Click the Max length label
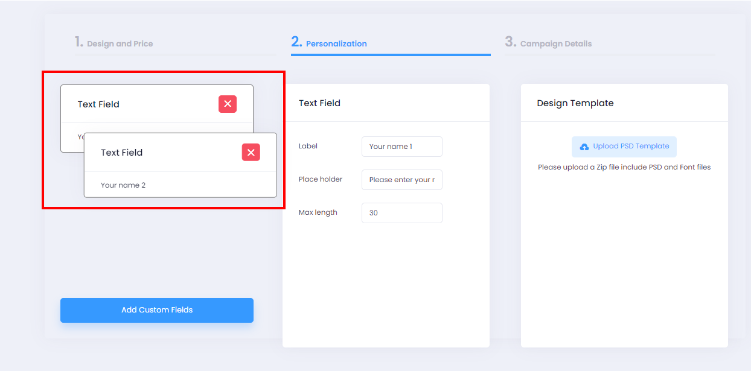 [x=318, y=212]
